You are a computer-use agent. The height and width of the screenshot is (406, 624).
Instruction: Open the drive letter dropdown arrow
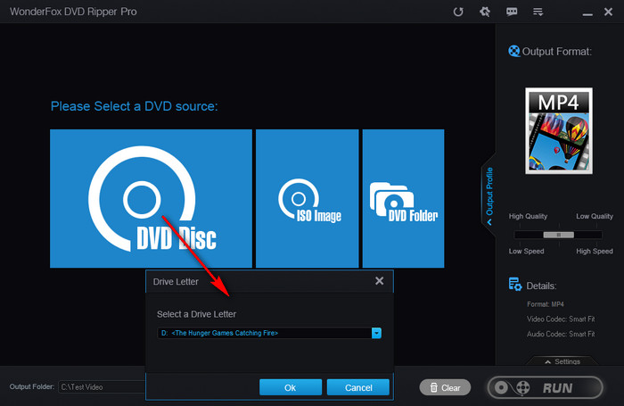coord(376,333)
